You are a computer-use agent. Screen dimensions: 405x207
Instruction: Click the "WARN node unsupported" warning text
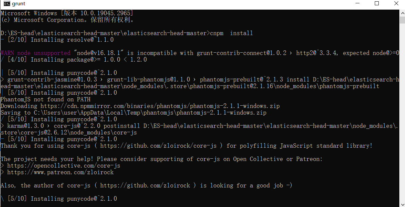36,53
